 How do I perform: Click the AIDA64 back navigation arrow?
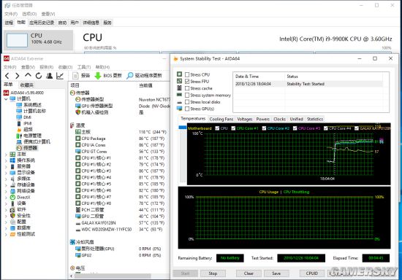click(7, 76)
